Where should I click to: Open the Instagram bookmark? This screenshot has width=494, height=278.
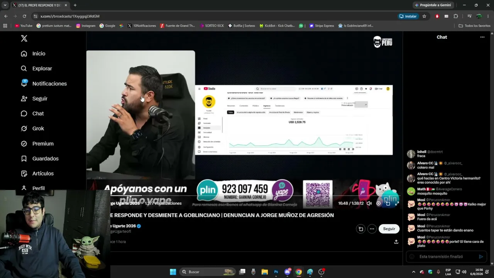pos(86,26)
